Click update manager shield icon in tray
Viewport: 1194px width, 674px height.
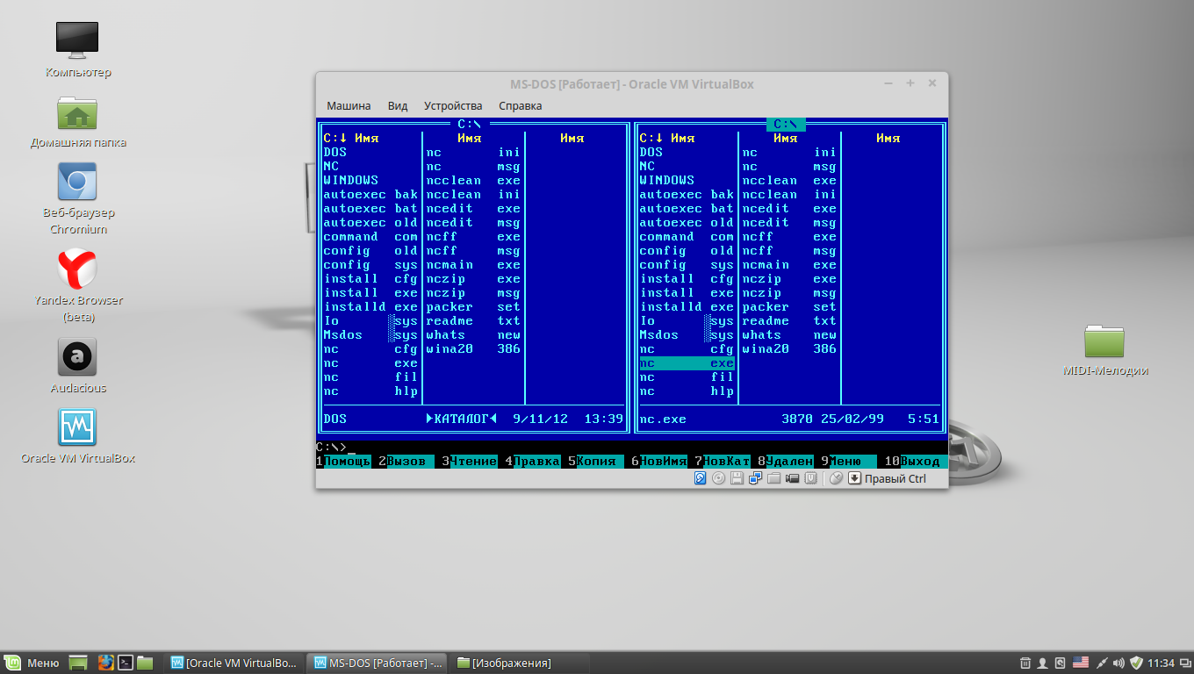1136,663
